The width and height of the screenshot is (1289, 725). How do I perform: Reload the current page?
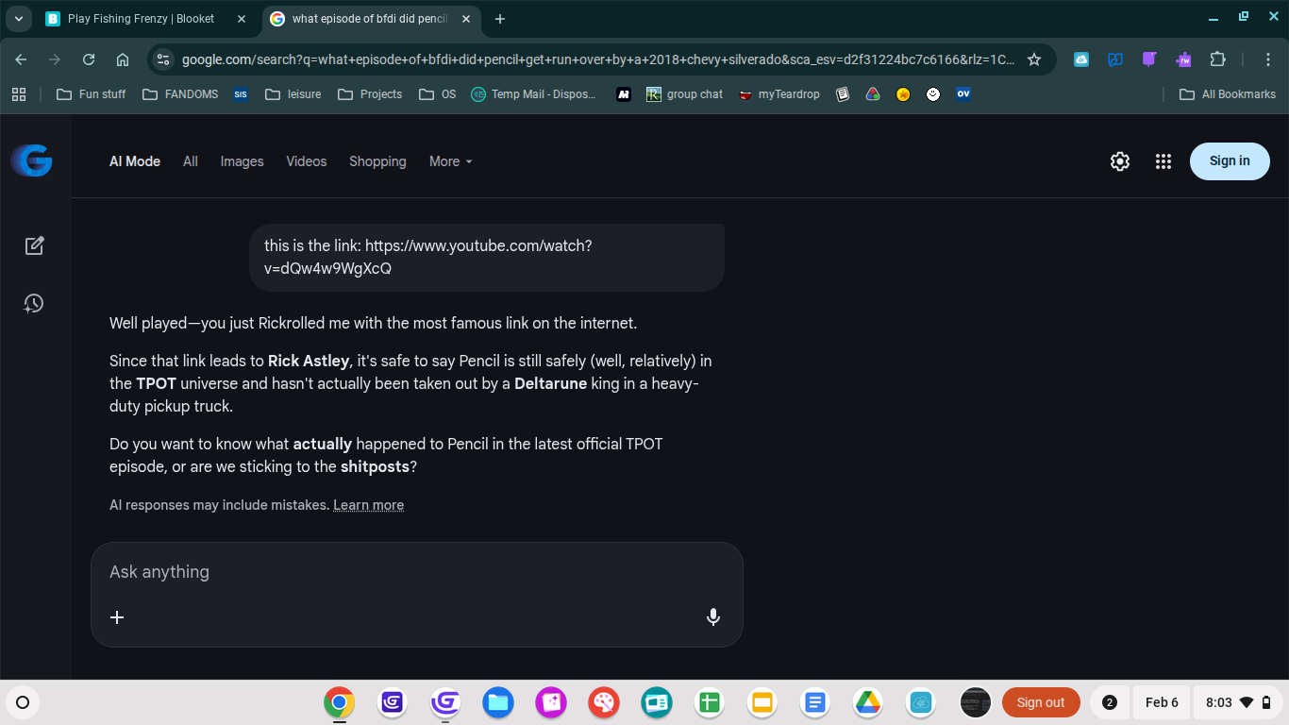(x=89, y=59)
